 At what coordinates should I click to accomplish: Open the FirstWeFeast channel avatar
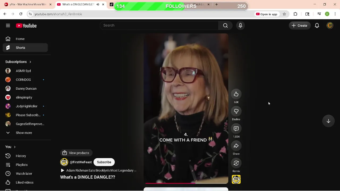coord(64,162)
